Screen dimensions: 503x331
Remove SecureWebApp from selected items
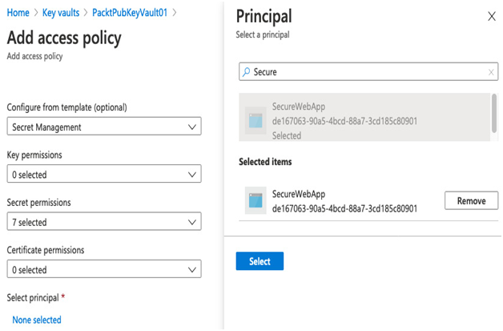pyautogui.click(x=471, y=200)
